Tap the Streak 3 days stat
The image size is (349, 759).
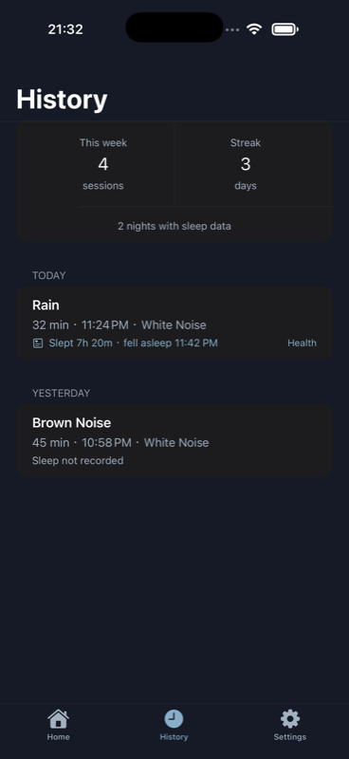pyautogui.click(x=246, y=164)
